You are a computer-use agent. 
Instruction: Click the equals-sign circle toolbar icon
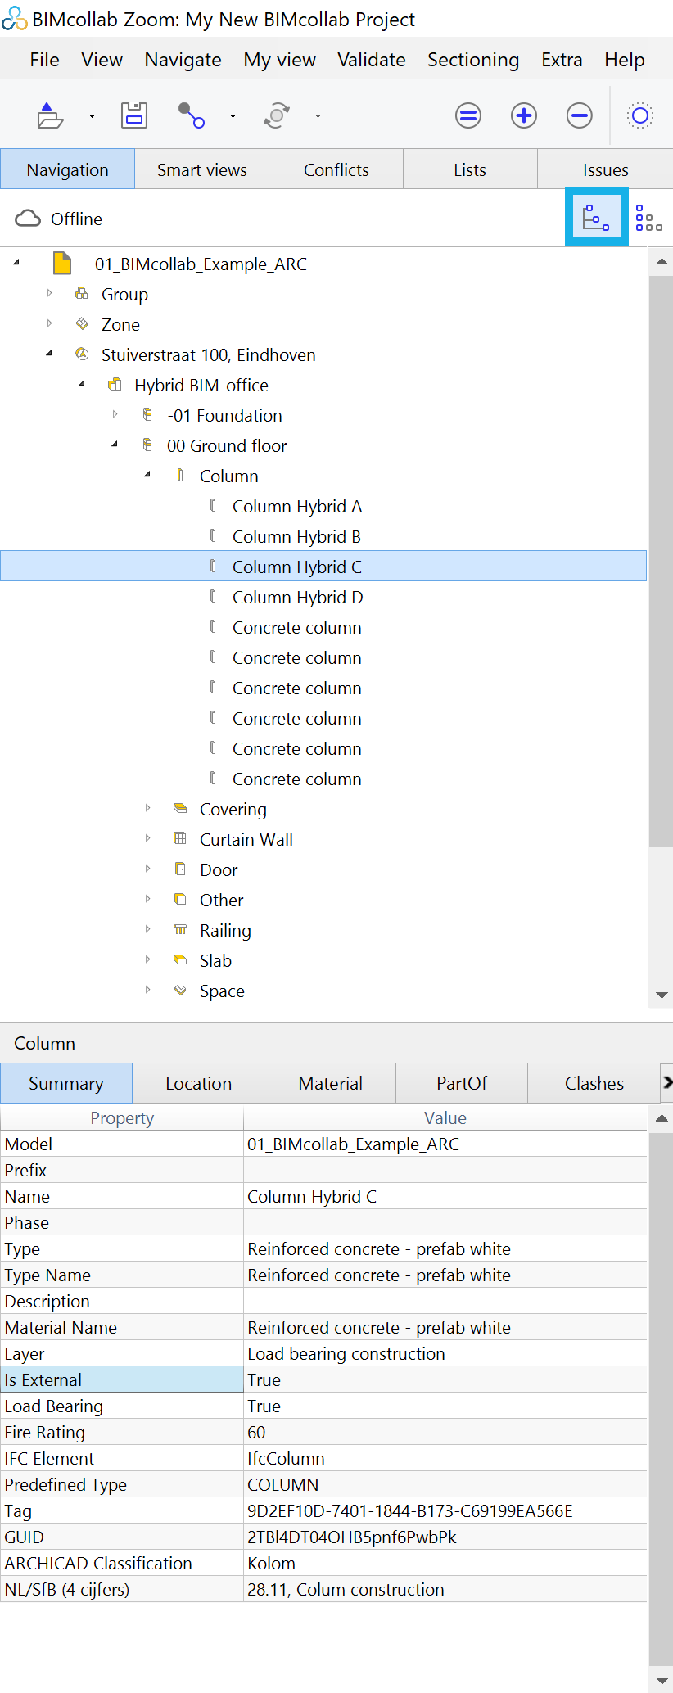[x=468, y=115]
